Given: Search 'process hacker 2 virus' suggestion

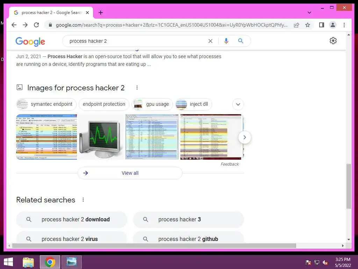Looking at the screenshot, I should pos(71,238).
